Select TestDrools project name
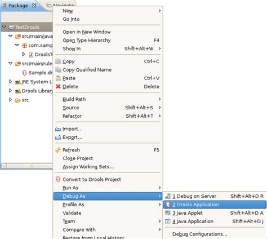267x239 pixels. 28,27
